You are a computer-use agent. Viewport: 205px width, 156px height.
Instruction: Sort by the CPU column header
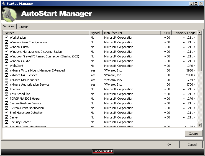(x=166, y=33)
